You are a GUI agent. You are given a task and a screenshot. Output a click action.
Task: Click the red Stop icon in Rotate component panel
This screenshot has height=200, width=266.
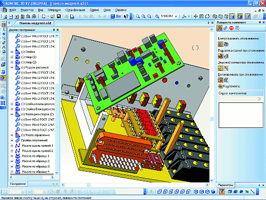click(x=231, y=28)
